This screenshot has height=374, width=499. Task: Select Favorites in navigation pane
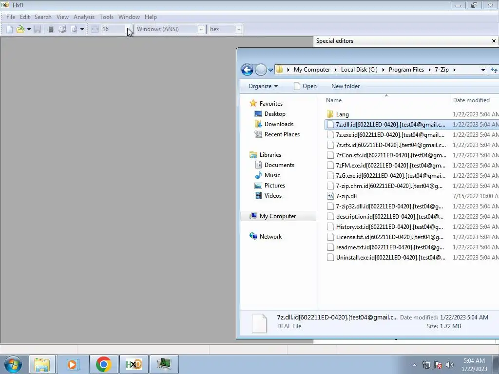click(271, 104)
